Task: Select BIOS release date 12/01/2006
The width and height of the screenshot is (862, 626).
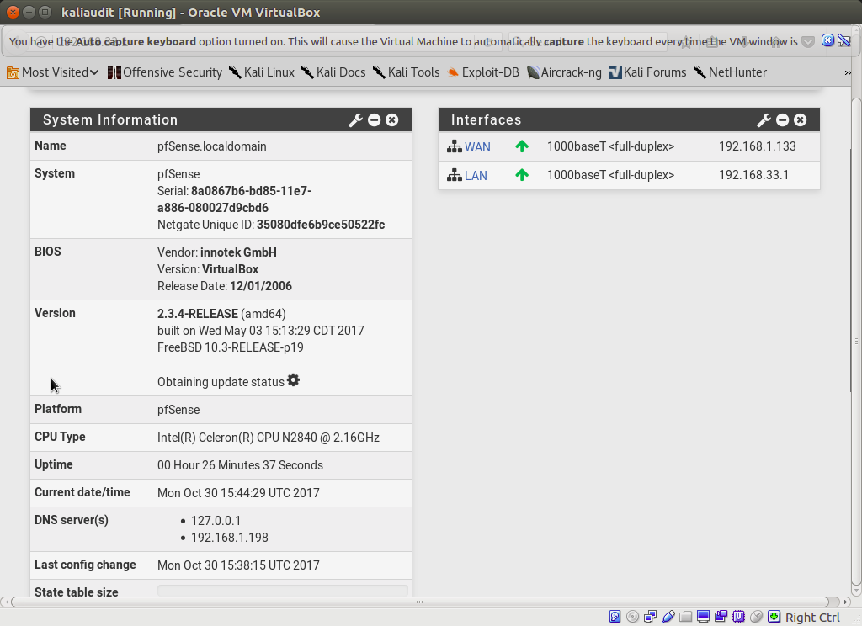Action: 261,286
